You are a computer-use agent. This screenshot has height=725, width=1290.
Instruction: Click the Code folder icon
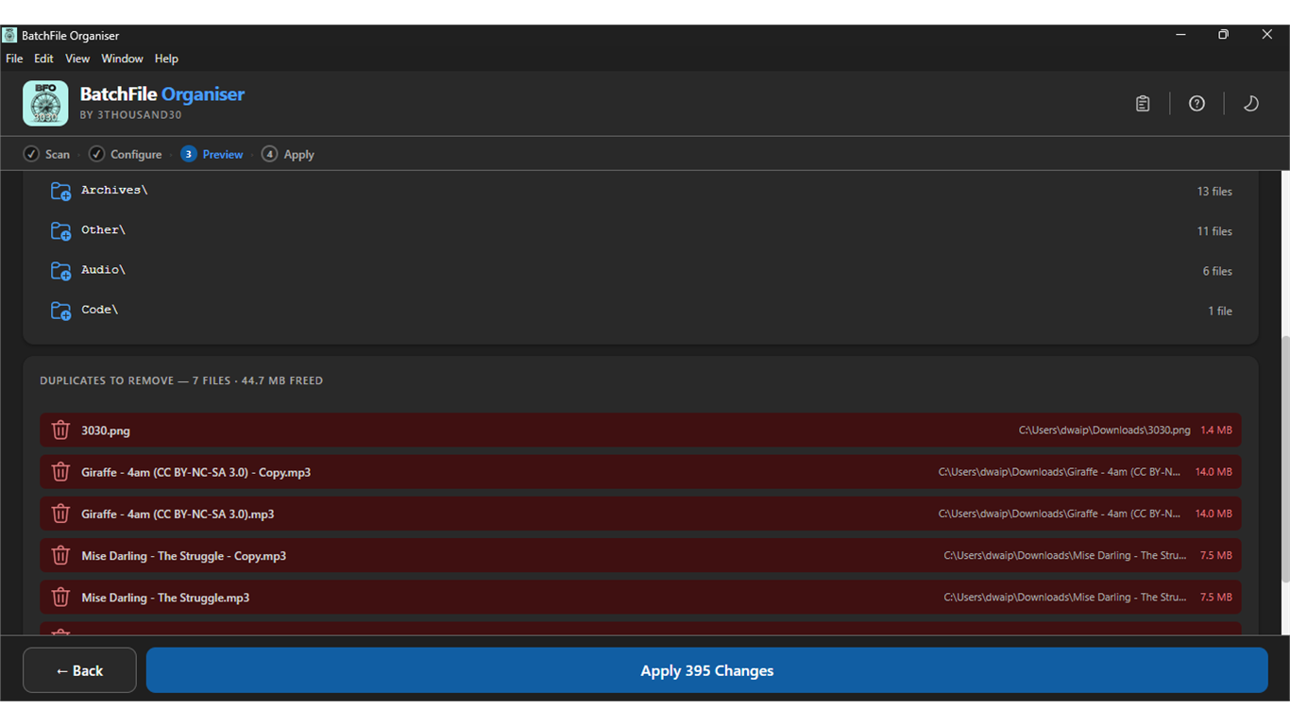[61, 311]
